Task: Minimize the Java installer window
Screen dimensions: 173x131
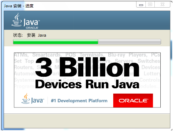Action: coord(141,5)
